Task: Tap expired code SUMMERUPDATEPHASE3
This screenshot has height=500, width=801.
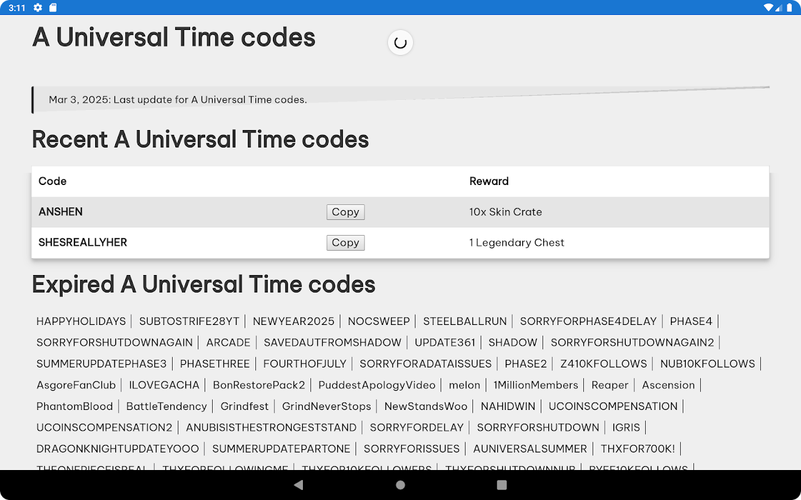Action: click(x=101, y=364)
